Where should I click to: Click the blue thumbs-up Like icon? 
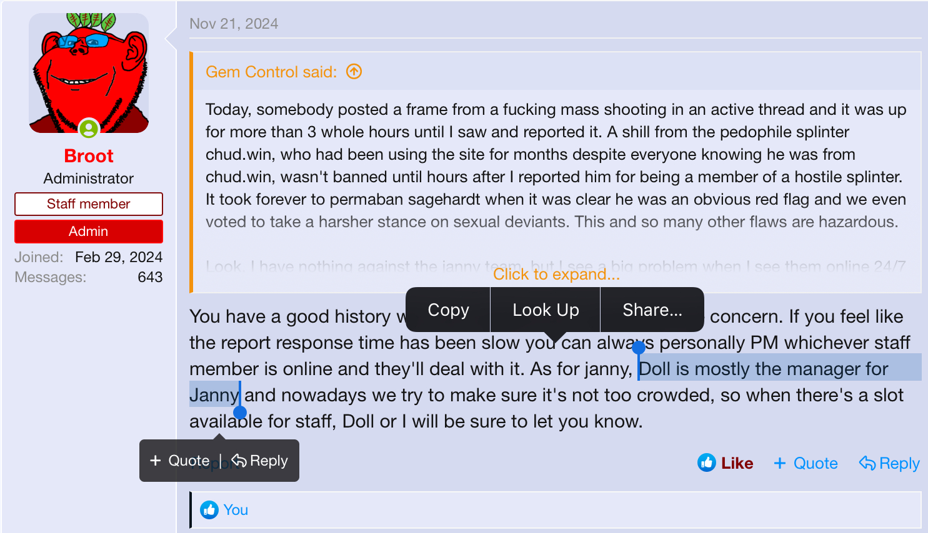(x=707, y=462)
